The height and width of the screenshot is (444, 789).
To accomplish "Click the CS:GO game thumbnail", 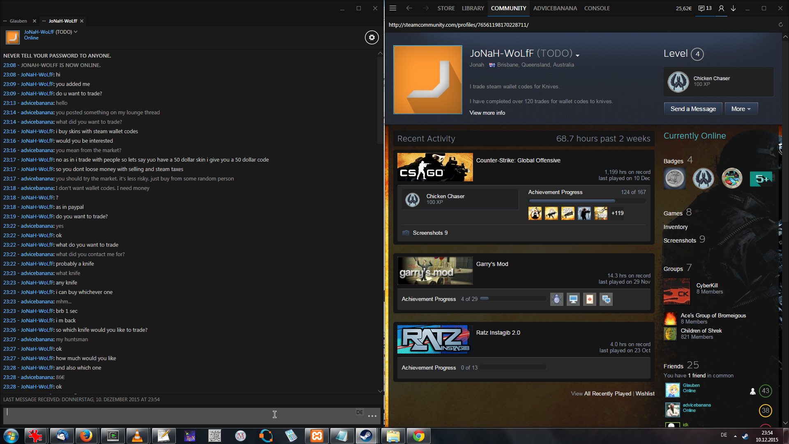I will (x=435, y=167).
